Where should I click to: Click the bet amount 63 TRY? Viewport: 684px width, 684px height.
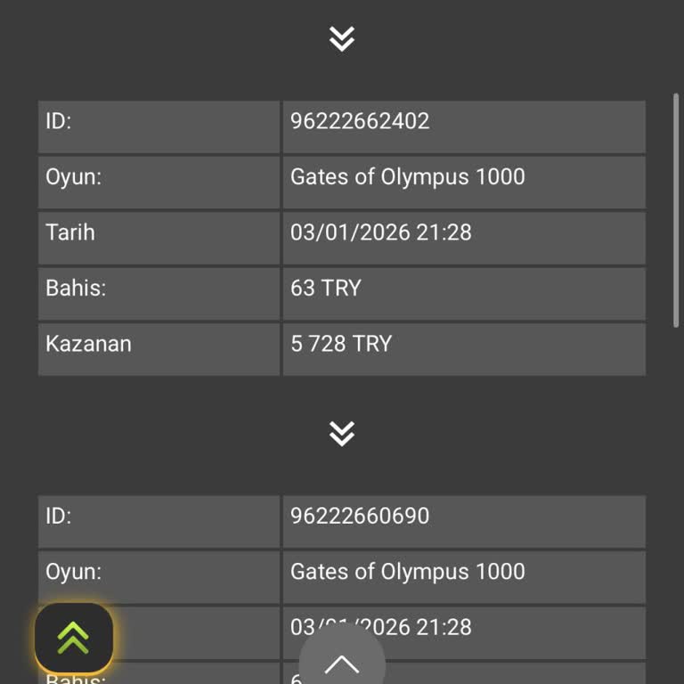[x=326, y=289]
